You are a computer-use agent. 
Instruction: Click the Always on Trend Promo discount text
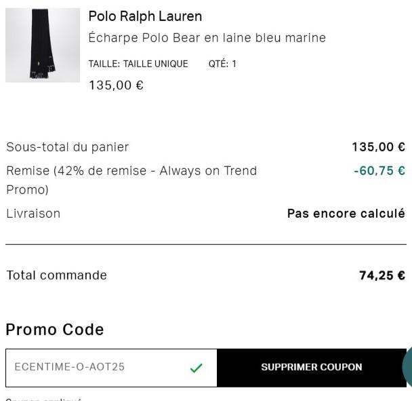point(131,179)
